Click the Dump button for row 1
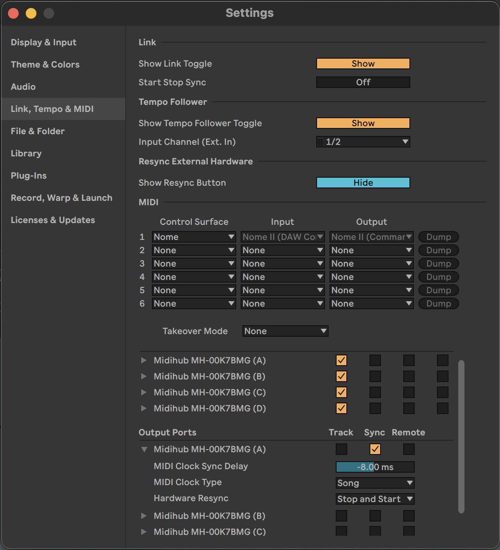Viewport: 500px width, 550px height. point(438,237)
